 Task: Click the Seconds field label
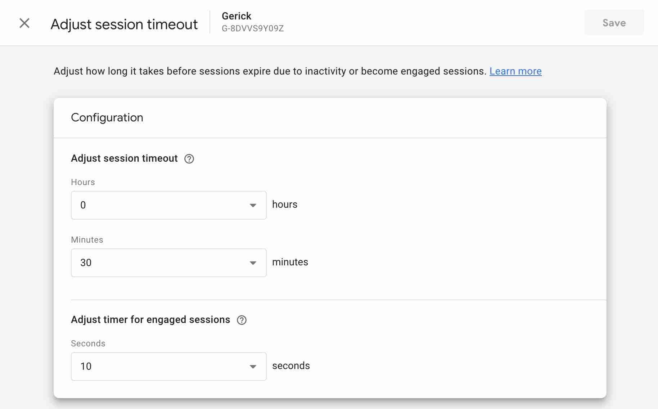[88, 343]
